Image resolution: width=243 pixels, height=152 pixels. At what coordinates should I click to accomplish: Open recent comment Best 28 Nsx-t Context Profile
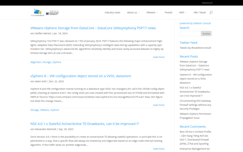(x=195, y=134)
